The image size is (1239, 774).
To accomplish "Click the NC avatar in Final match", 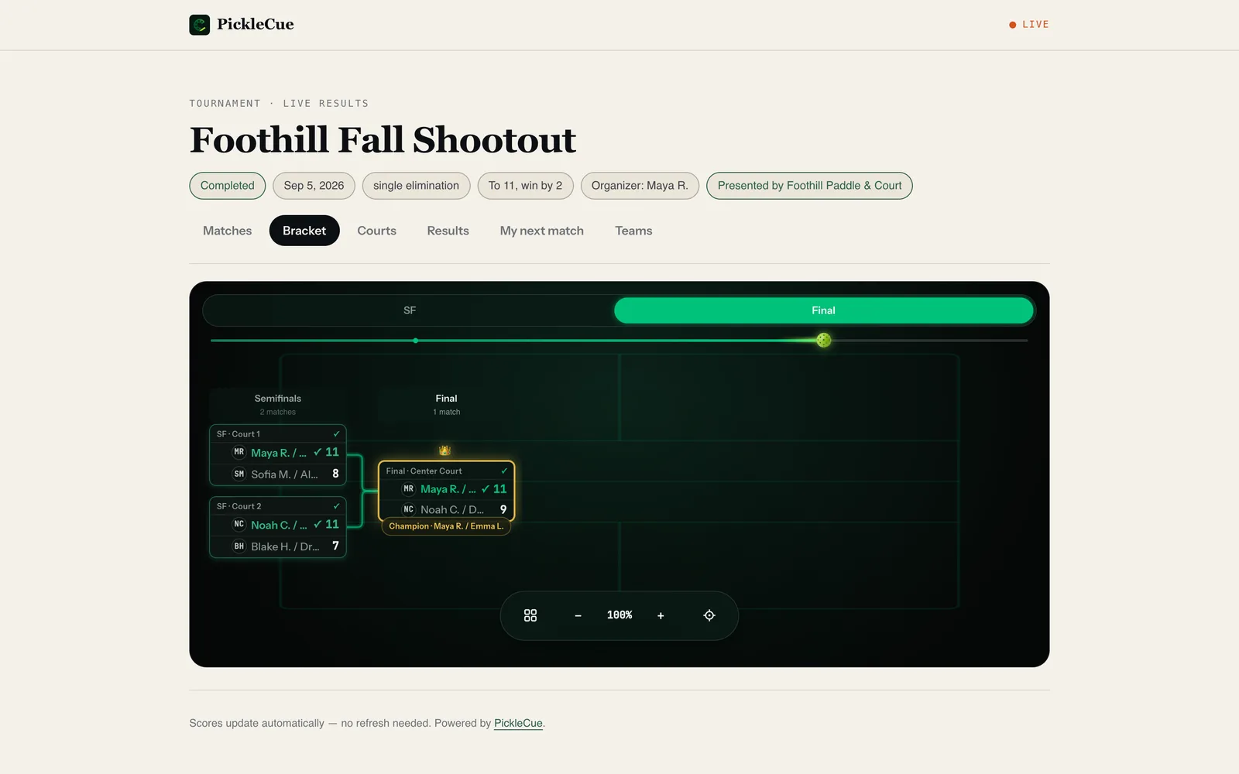I will [x=409, y=509].
